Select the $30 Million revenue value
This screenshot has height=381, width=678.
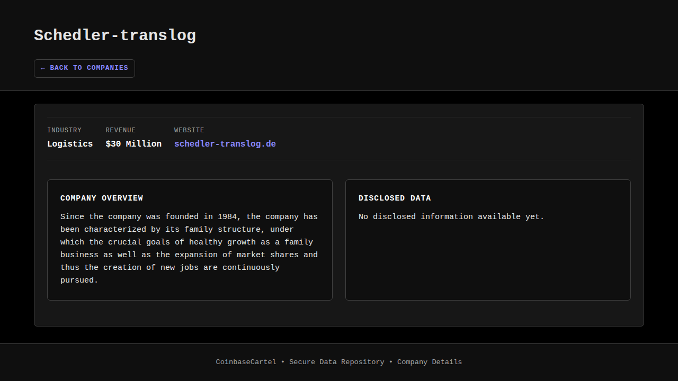point(133,144)
